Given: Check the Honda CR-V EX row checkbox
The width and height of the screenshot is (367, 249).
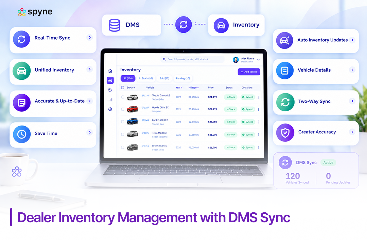Looking at the screenshot, I should (122, 109).
